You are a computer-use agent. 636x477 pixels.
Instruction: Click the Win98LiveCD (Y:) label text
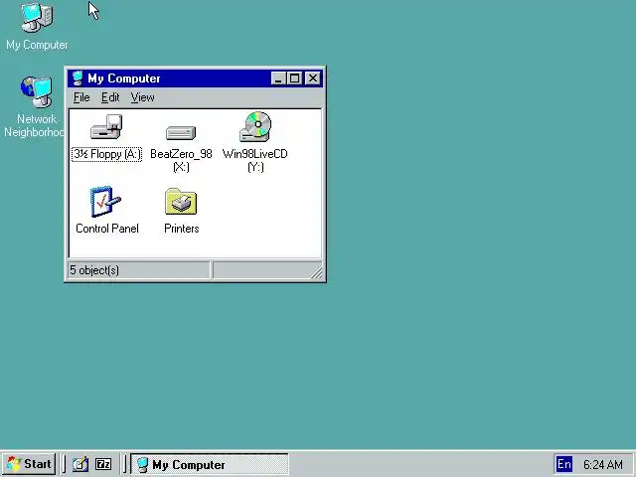255,160
